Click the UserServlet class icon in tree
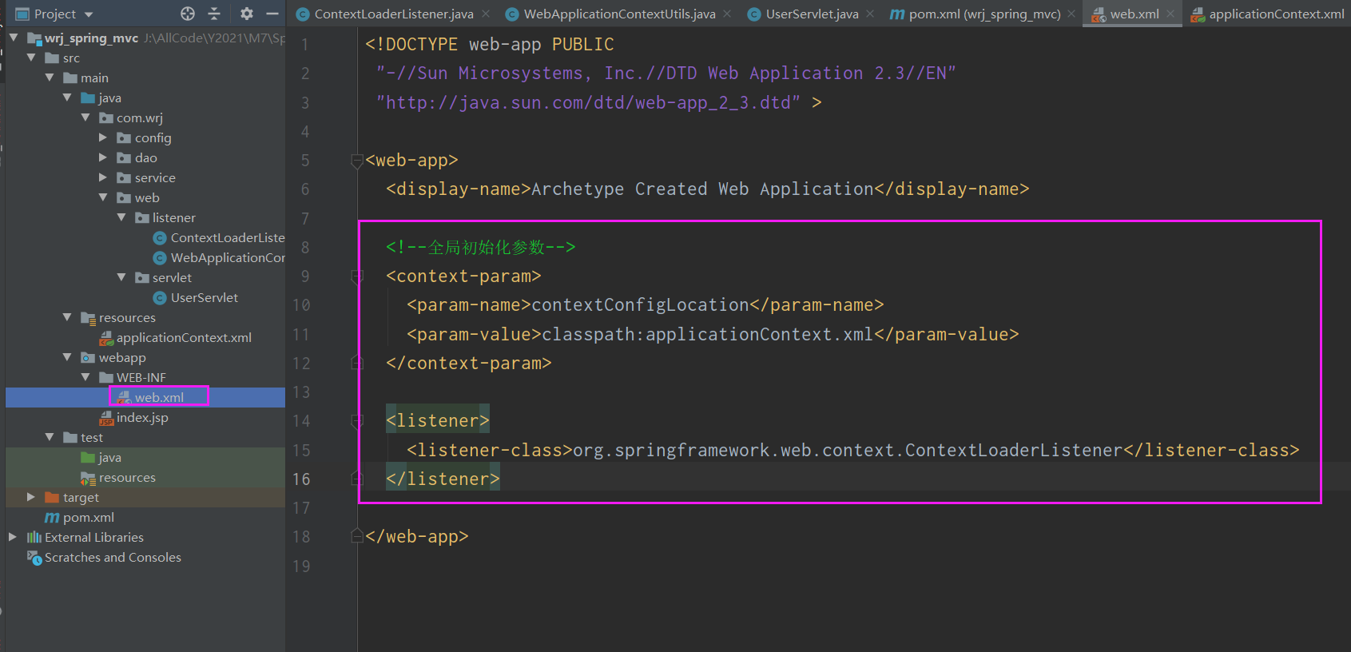Screen dimensions: 1351x652 pyautogui.click(x=160, y=298)
